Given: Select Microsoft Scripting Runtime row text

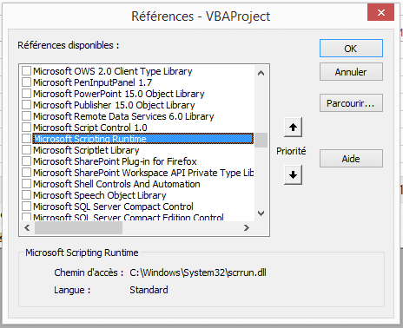Looking at the screenshot, I should point(143,139).
